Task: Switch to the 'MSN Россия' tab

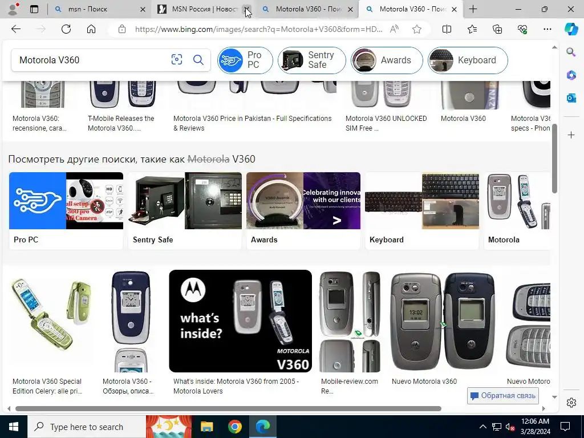Action: coord(204,9)
